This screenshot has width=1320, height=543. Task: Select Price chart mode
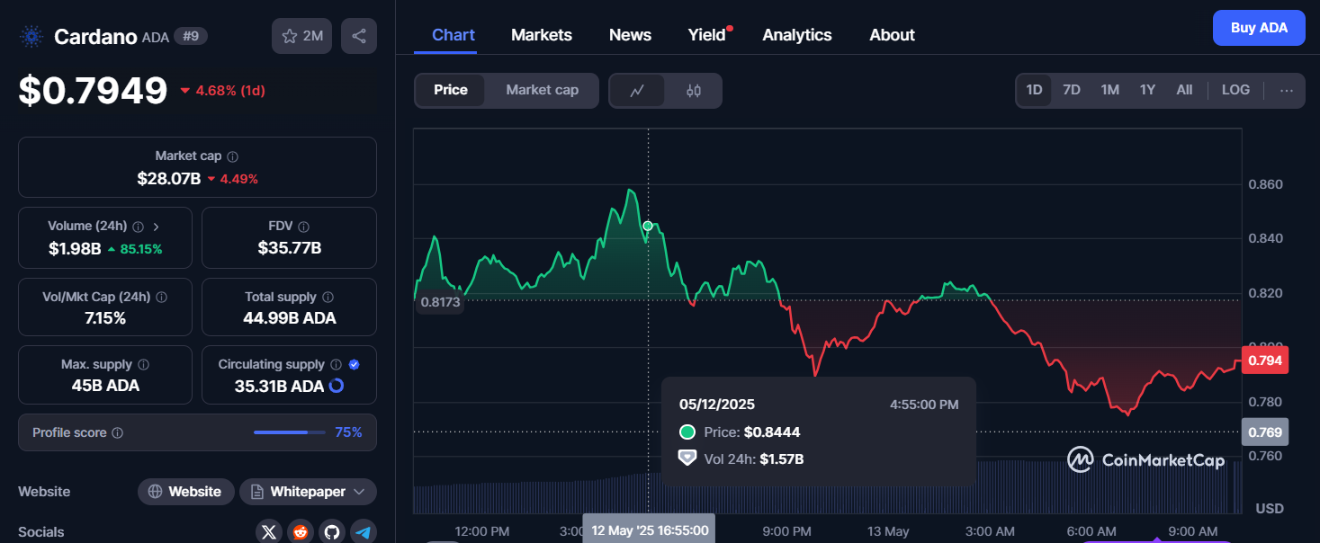451,90
